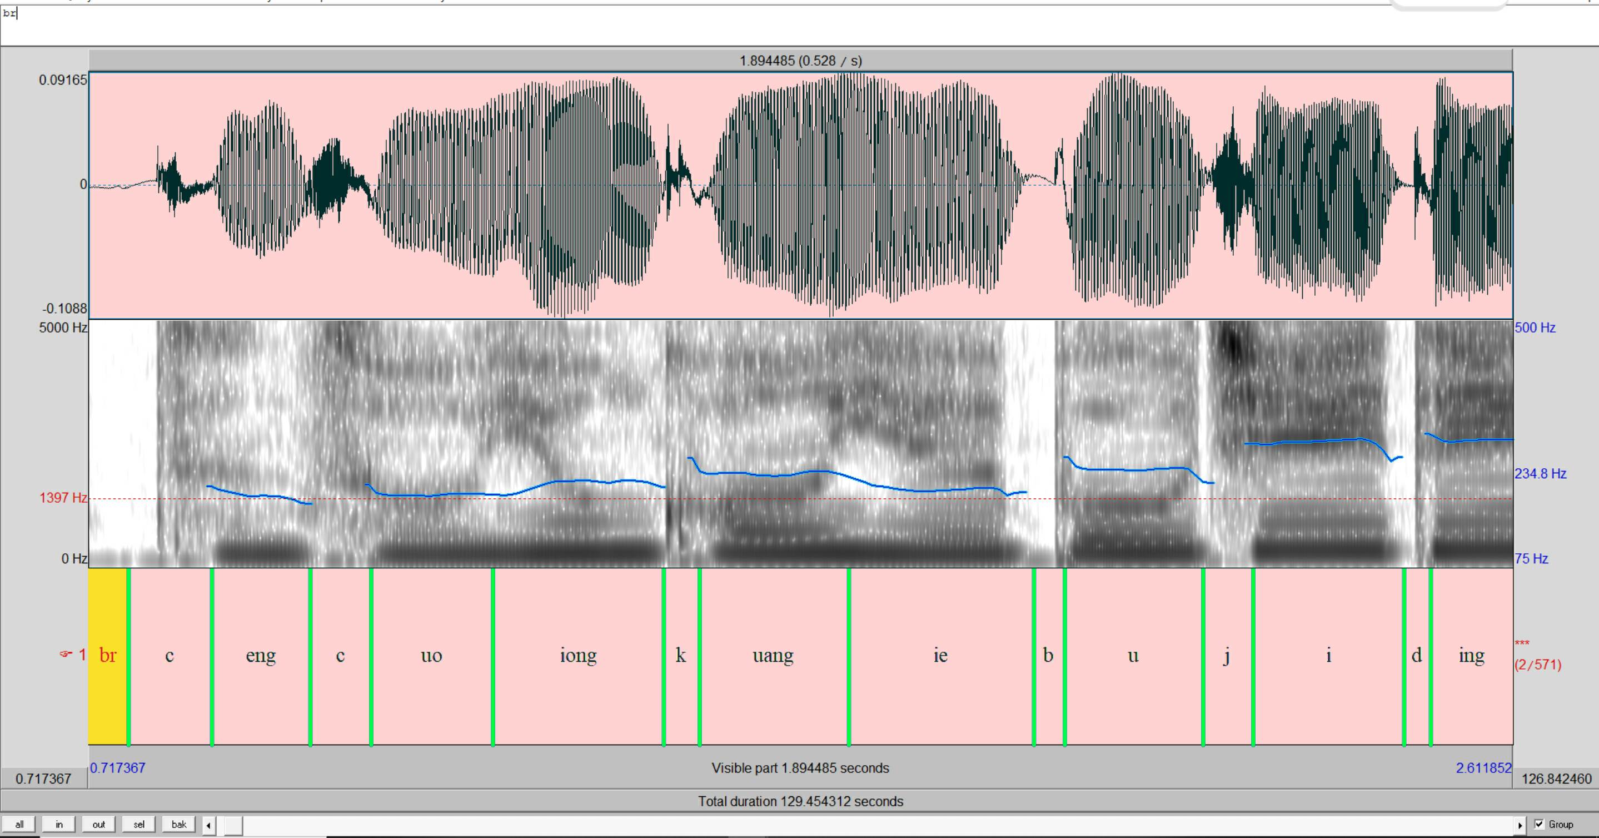Click the 'ing' interval at the end
Screen dimensions: 1599x838
(x=1471, y=656)
